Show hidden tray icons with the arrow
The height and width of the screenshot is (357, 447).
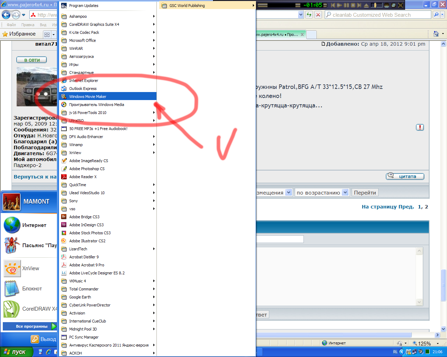[402, 352]
